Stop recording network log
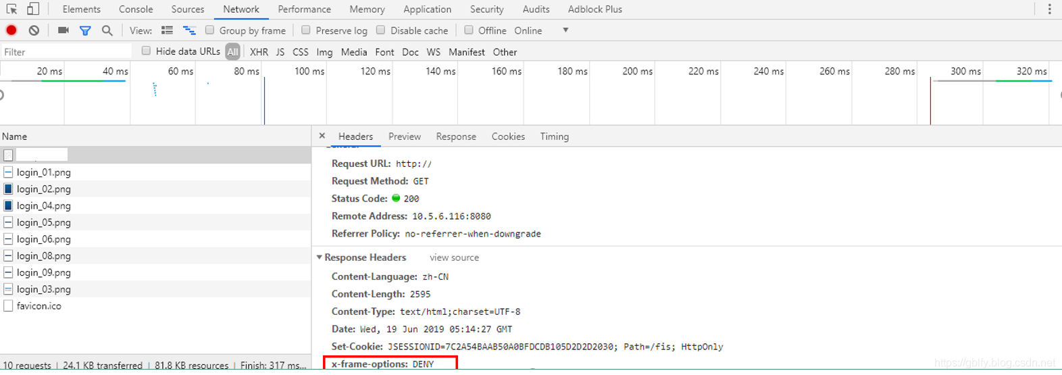1062x375 pixels. click(11, 30)
